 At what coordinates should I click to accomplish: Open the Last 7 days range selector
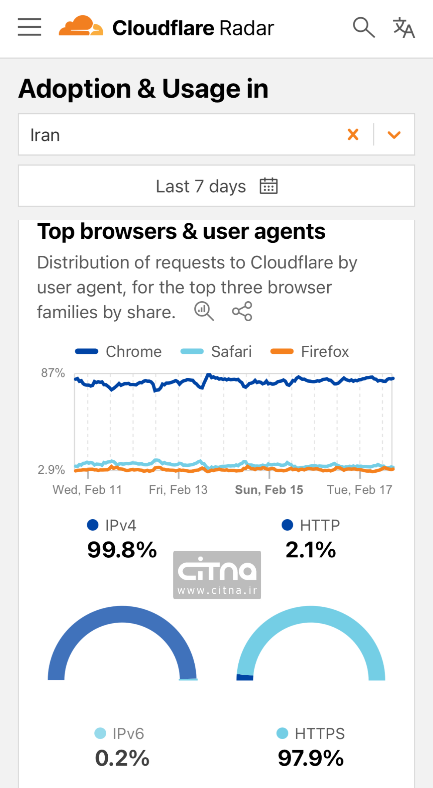(x=201, y=186)
